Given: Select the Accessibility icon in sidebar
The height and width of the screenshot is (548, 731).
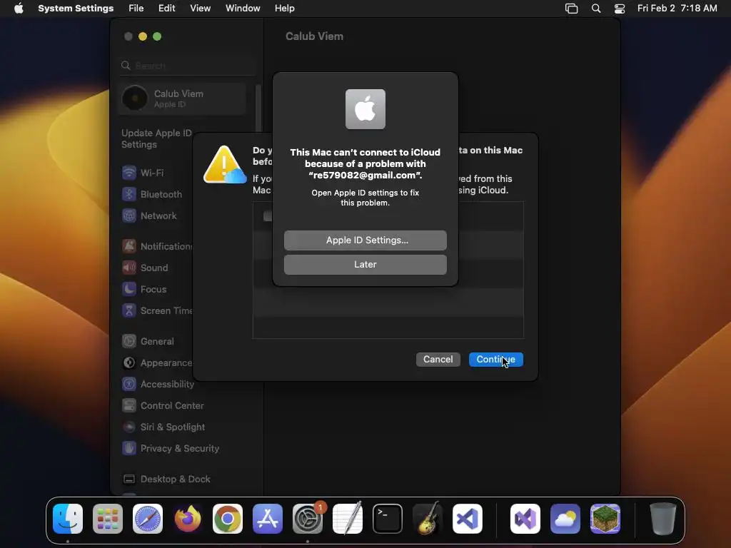Looking at the screenshot, I should click(x=129, y=384).
